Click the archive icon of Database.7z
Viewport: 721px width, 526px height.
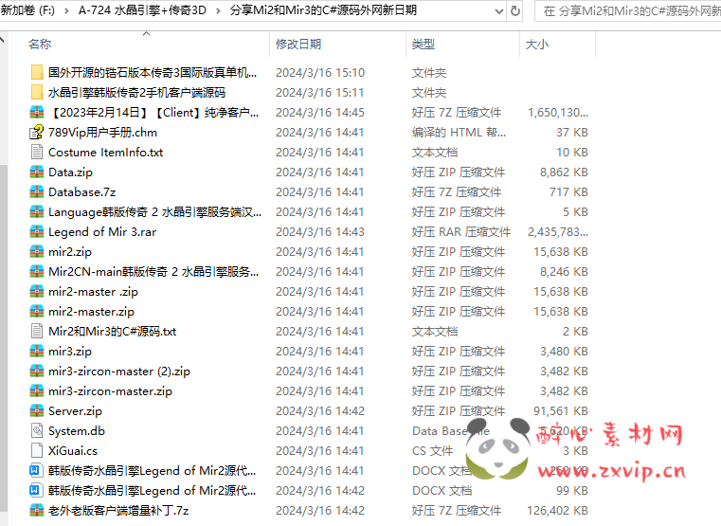point(37,191)
